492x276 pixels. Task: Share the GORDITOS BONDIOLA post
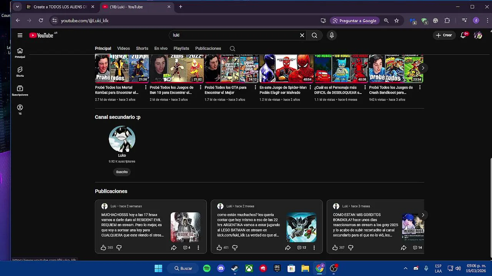[x=404, y=248]
